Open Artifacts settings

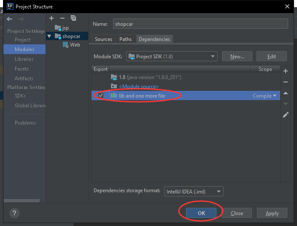pos(24,79)
